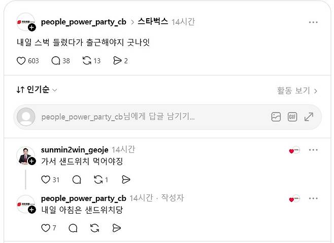Expand the reply composer with arrow icon
The image size is (334, 243).
pos(309,117)
